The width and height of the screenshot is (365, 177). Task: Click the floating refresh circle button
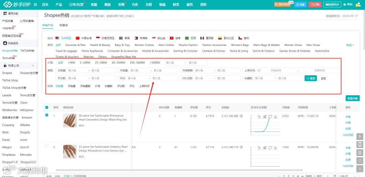[x=360, y=161]
